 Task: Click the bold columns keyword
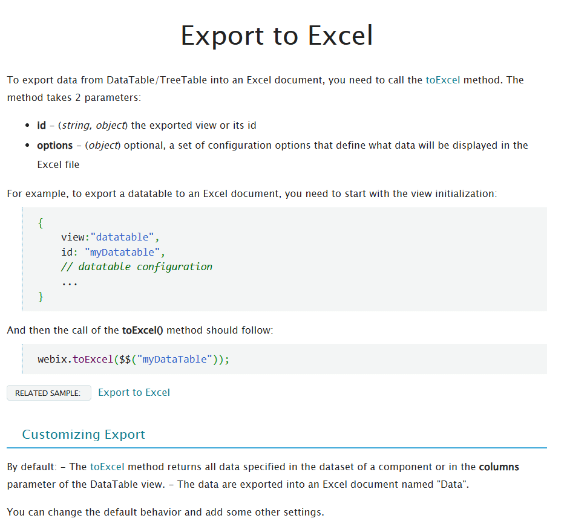click(502, 467)
